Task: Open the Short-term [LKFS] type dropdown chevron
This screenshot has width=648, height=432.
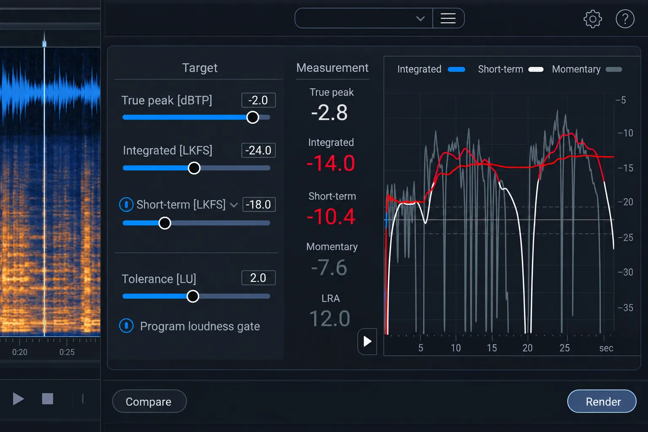Action: coord(234,205)
